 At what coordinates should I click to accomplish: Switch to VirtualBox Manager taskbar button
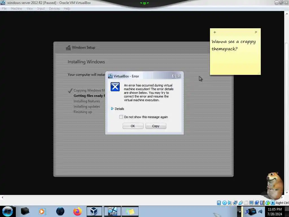click(x=94, y=211)
